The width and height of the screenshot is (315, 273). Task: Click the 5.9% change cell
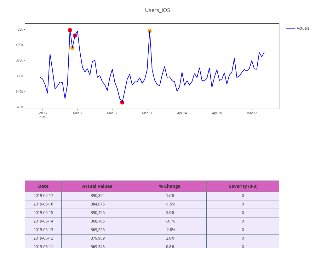coord(170,213)
